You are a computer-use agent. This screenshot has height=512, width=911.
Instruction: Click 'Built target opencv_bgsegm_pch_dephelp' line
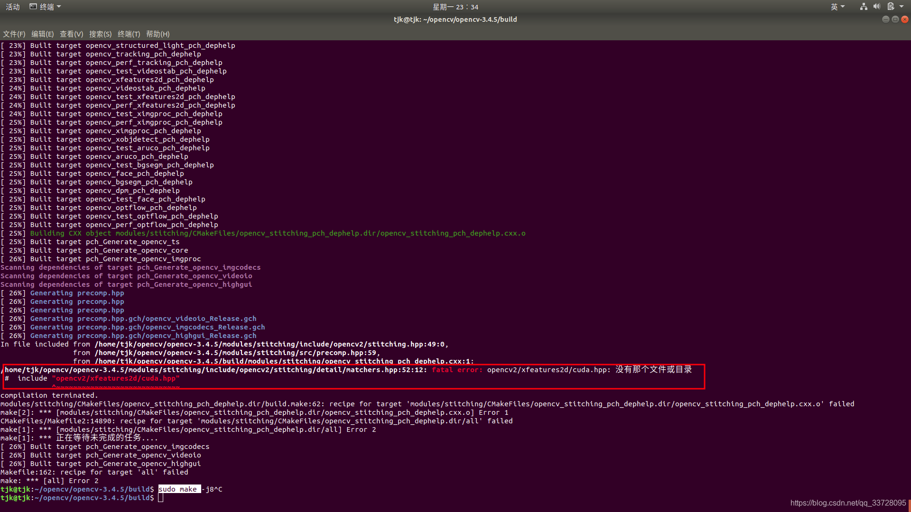96,182
